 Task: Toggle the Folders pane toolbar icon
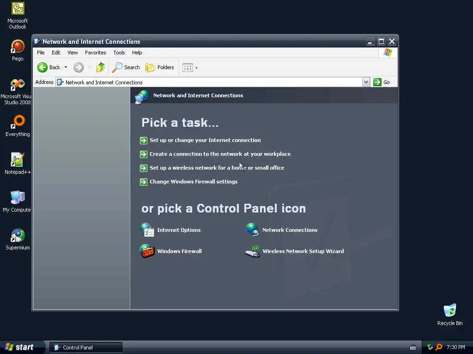[x=150, y=67]
